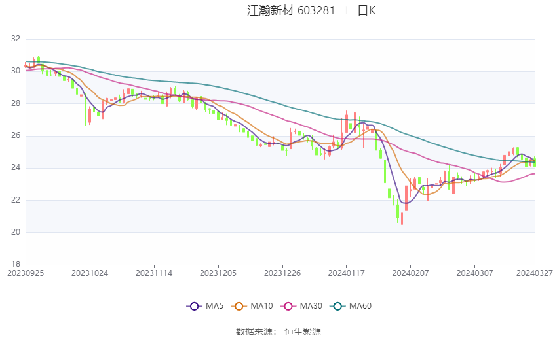557x338 pixels.
Task: Select the 日K chart period label
Action: 366,10
